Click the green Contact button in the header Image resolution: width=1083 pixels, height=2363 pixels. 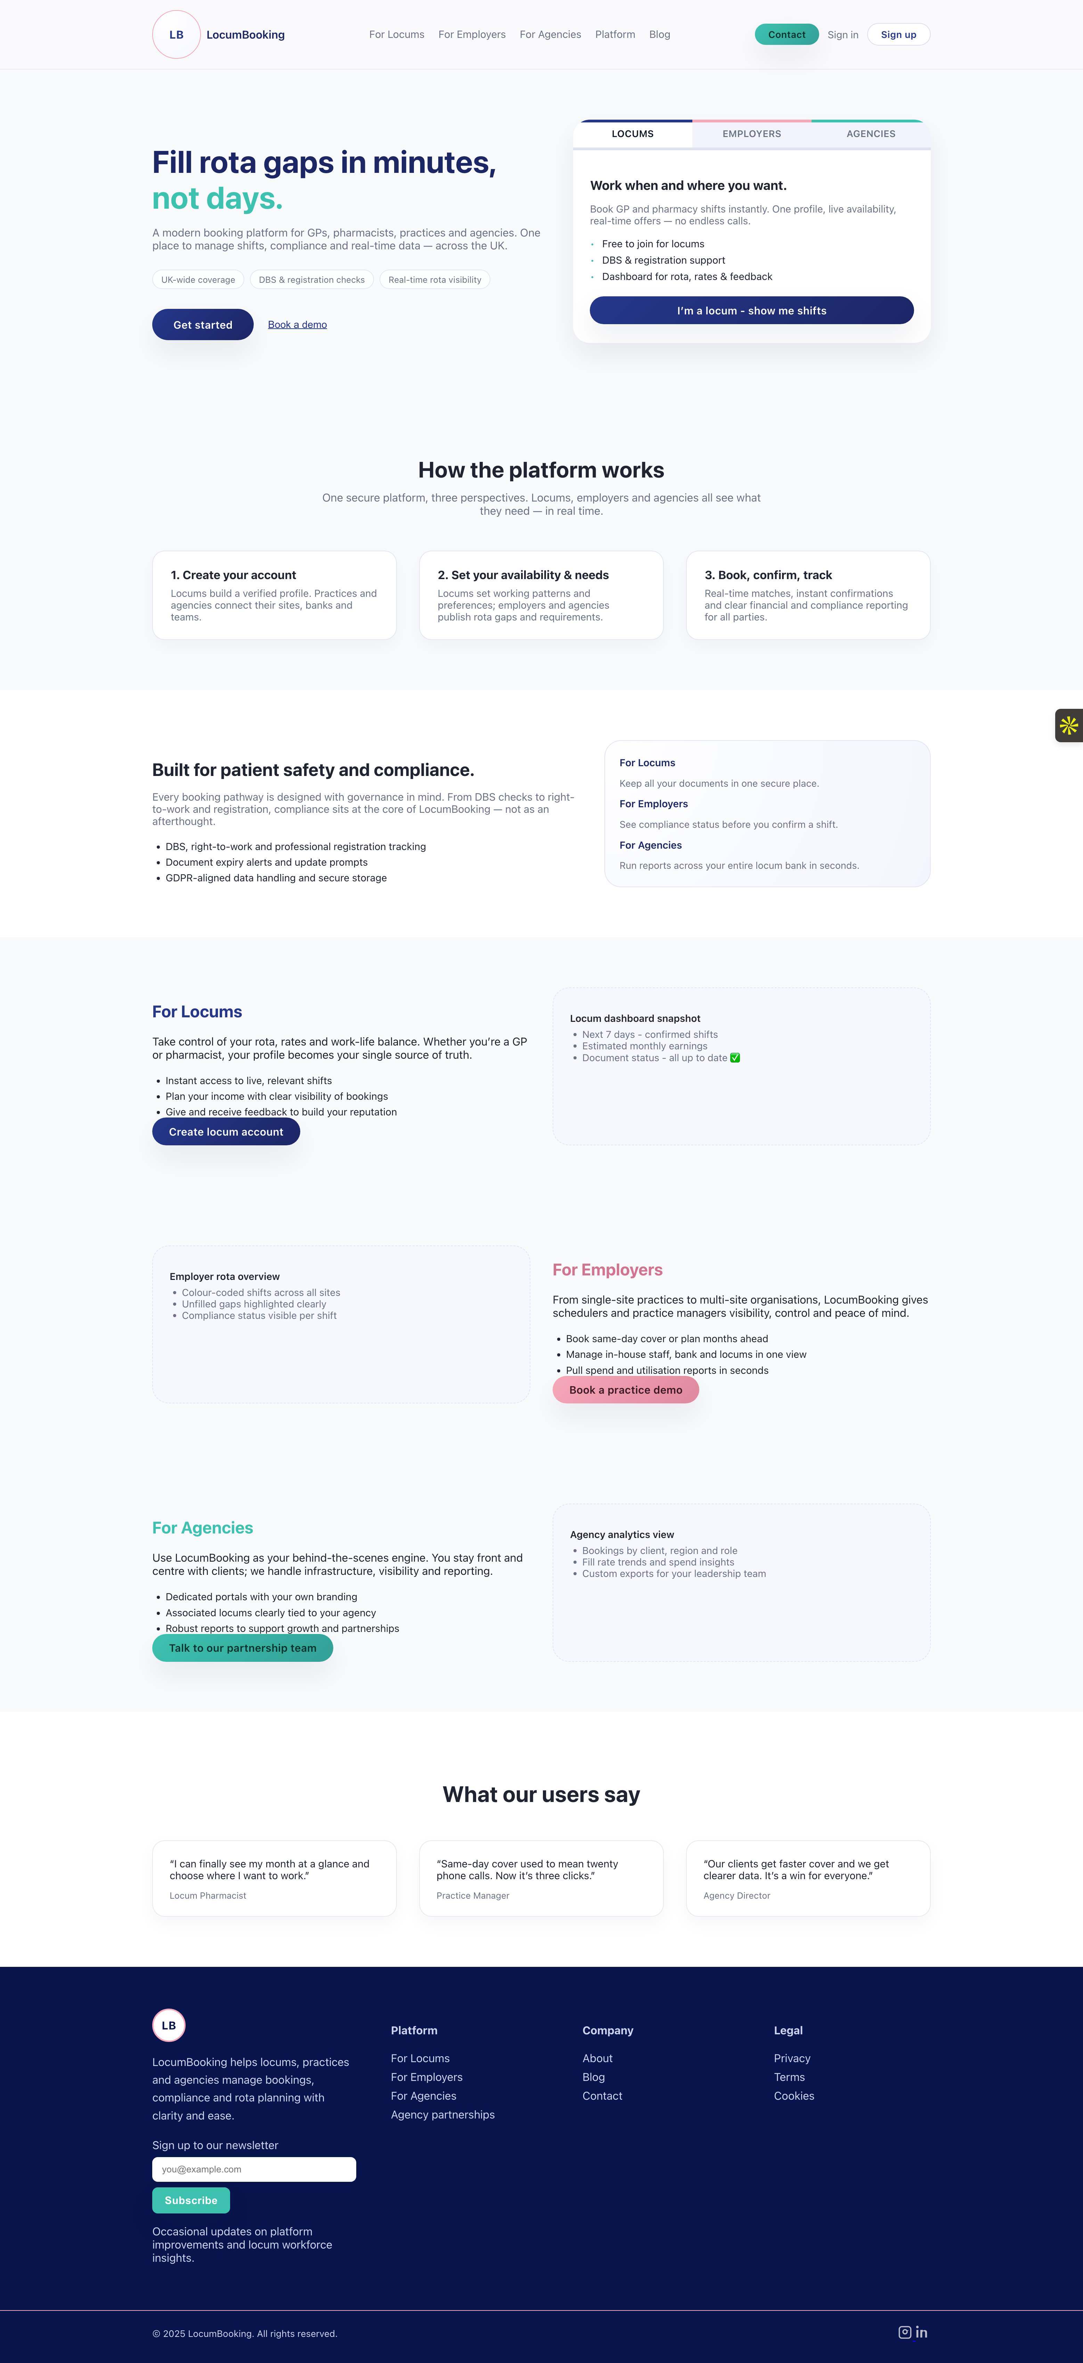(786, 34)
